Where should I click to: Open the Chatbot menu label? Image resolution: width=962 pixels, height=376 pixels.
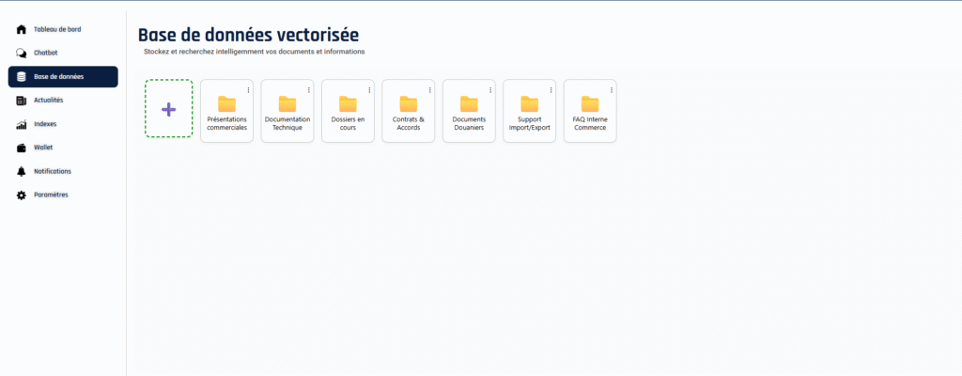[x=46, y=53]
